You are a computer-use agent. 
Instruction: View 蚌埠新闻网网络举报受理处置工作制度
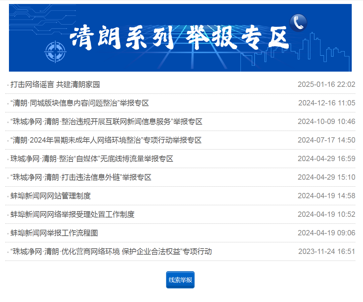(x=72, y=214)
